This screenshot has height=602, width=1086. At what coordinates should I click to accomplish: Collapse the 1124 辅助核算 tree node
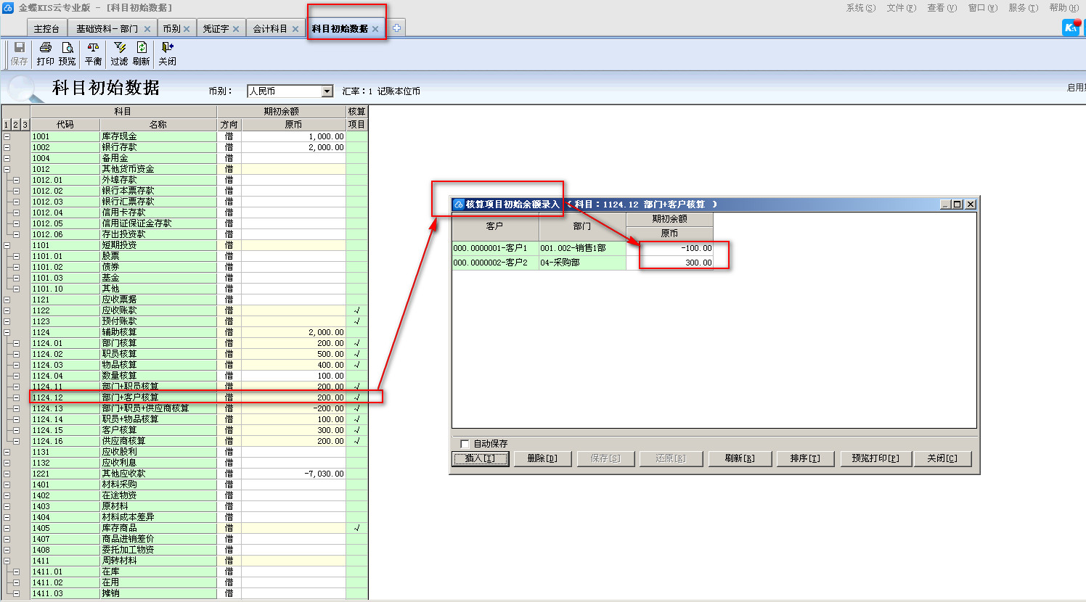coord(7,332)
